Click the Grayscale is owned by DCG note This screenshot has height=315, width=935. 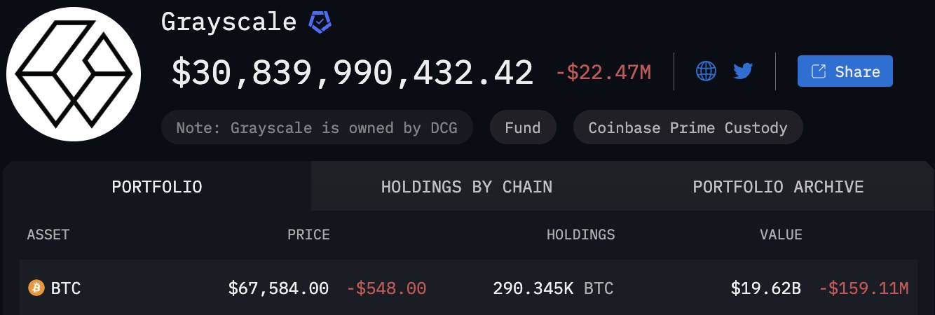[x=317, y=127]
